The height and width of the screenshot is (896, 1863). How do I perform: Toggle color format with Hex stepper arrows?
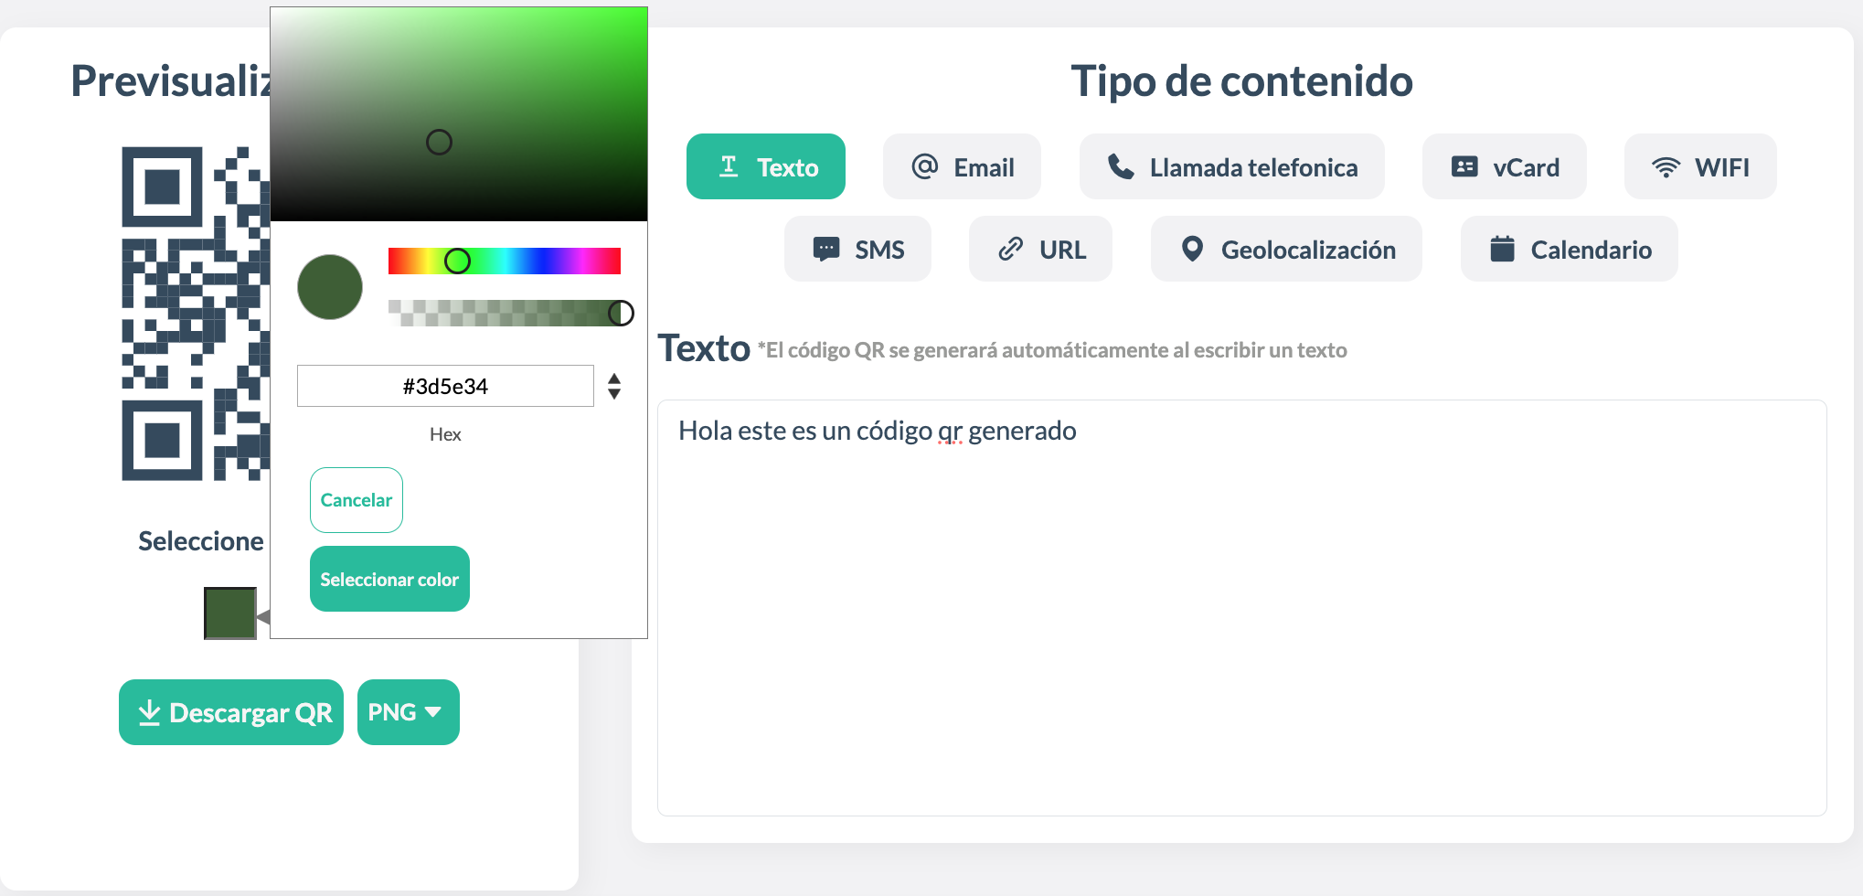pyautogui.click(x=614, y=386)
